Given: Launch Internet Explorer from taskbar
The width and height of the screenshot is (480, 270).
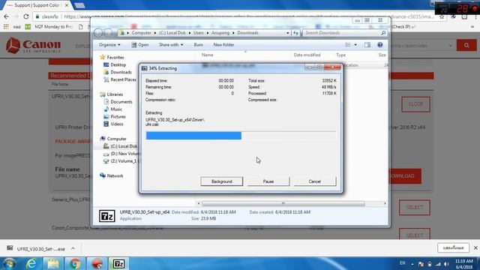Looking at the screenshot, I should point(31,263).
